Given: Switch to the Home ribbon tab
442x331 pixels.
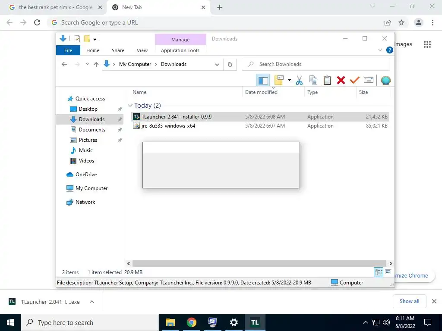Looking at the screenshot, I should [93, 50].
